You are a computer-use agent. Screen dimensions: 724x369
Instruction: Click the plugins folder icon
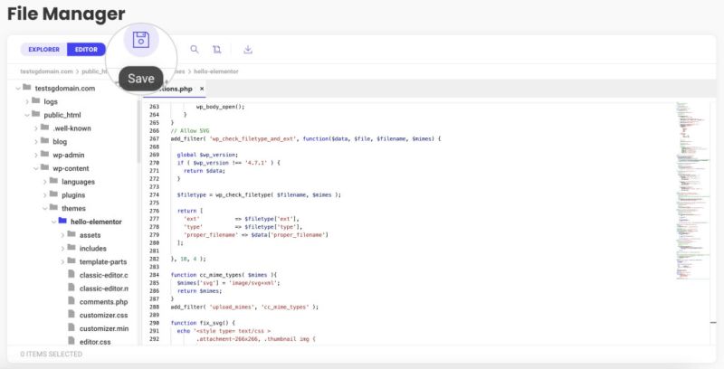[53, 194]
